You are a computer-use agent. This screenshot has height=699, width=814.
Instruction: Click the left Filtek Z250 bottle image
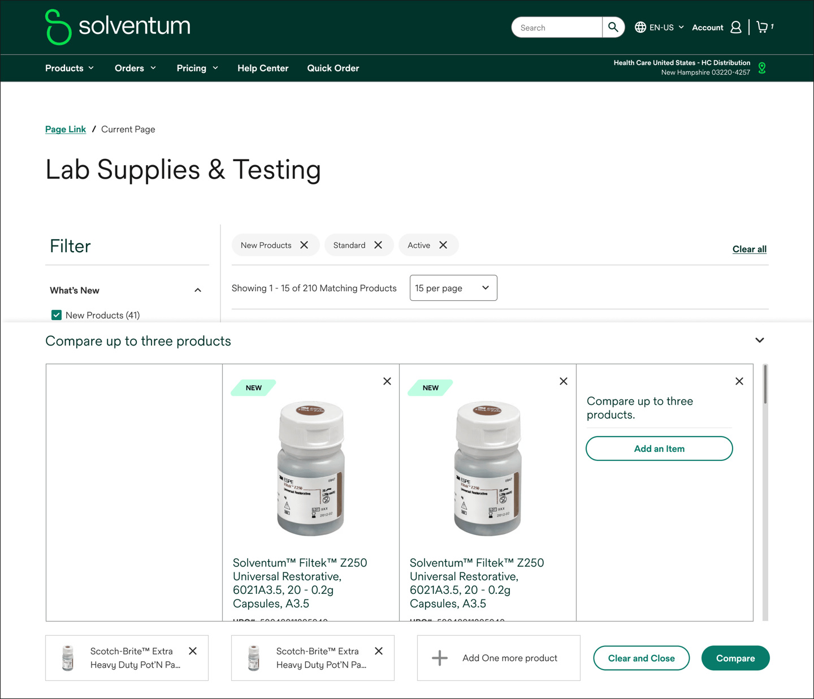[x=311, y=469]
